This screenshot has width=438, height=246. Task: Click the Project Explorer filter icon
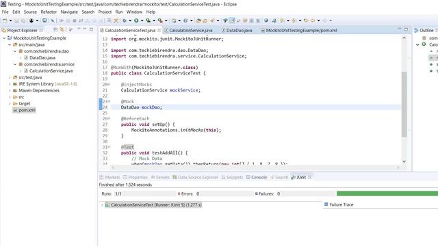(70, 29)
